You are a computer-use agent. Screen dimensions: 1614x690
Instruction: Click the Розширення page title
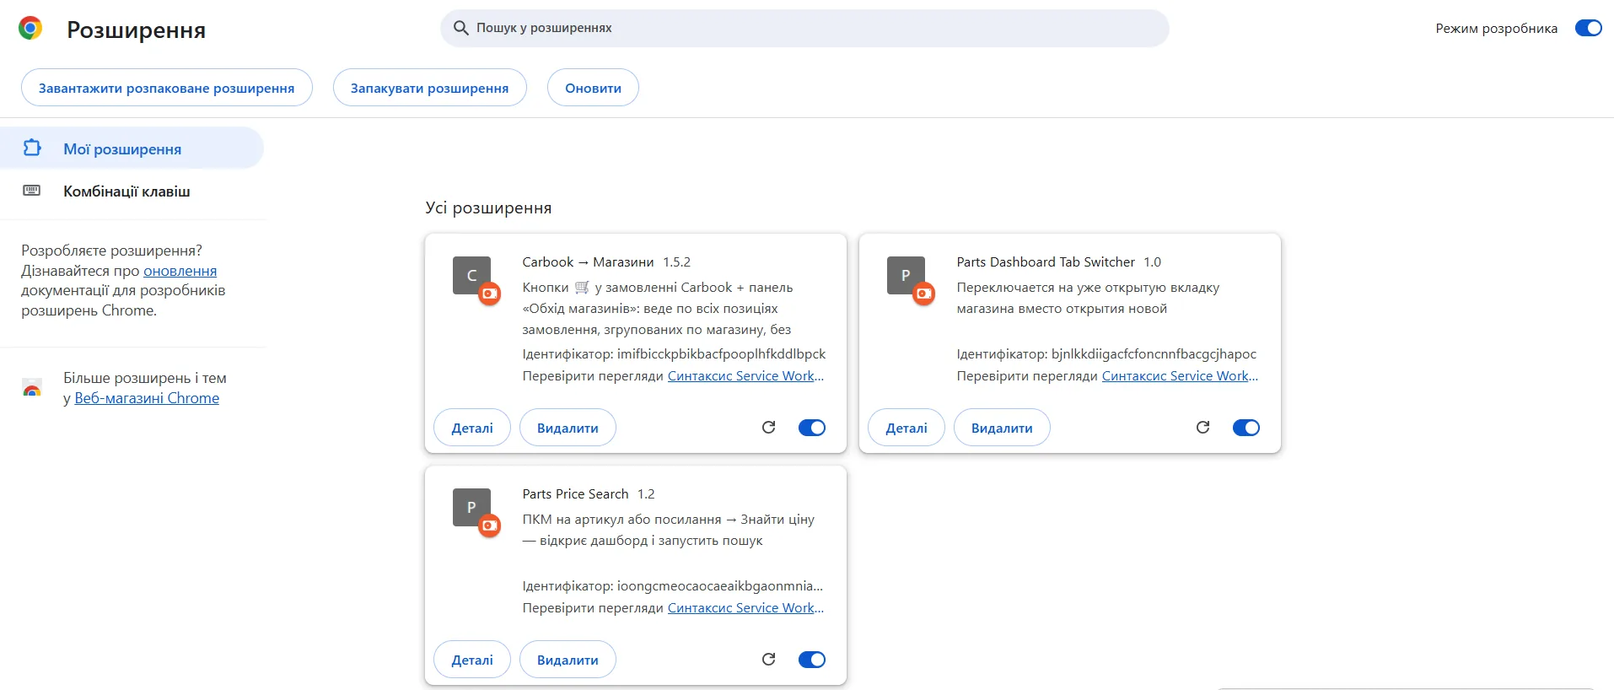click(x=136, y=30)
